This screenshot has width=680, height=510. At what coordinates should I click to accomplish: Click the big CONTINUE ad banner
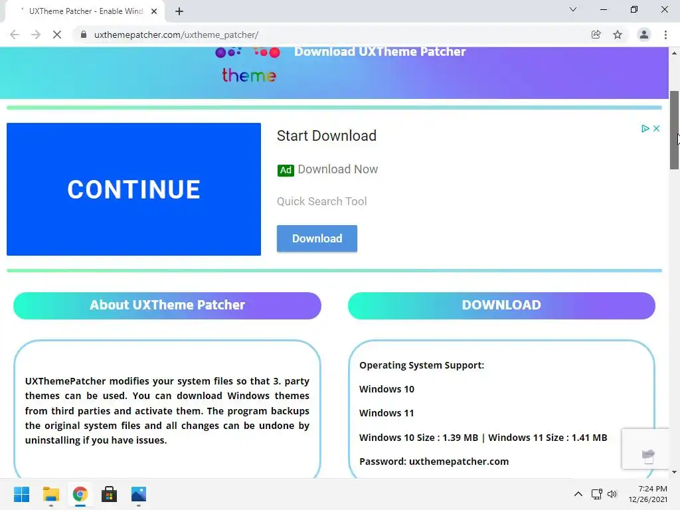133,189
